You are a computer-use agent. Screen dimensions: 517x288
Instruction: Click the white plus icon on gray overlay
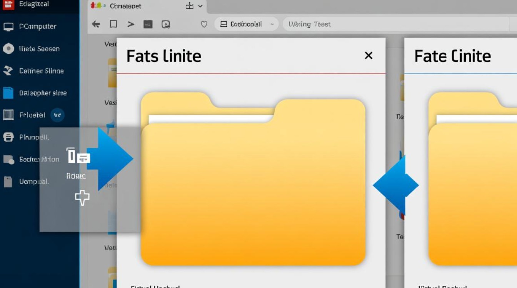(x=82, y=198)
